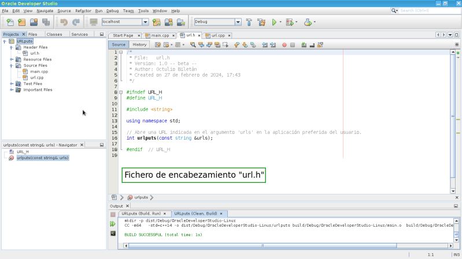The width and height of the screenshot is (462, 259).
Task: Expand the Resource Files folder
Action: (x=11, y=59)
